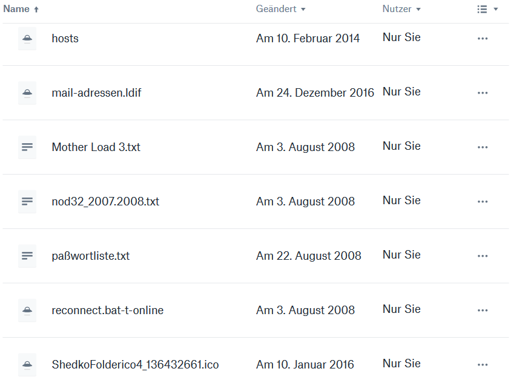Open Mother Load 3.txt file name
The width and height of the screenshot is (522, 383).
[x=96, y=147]
